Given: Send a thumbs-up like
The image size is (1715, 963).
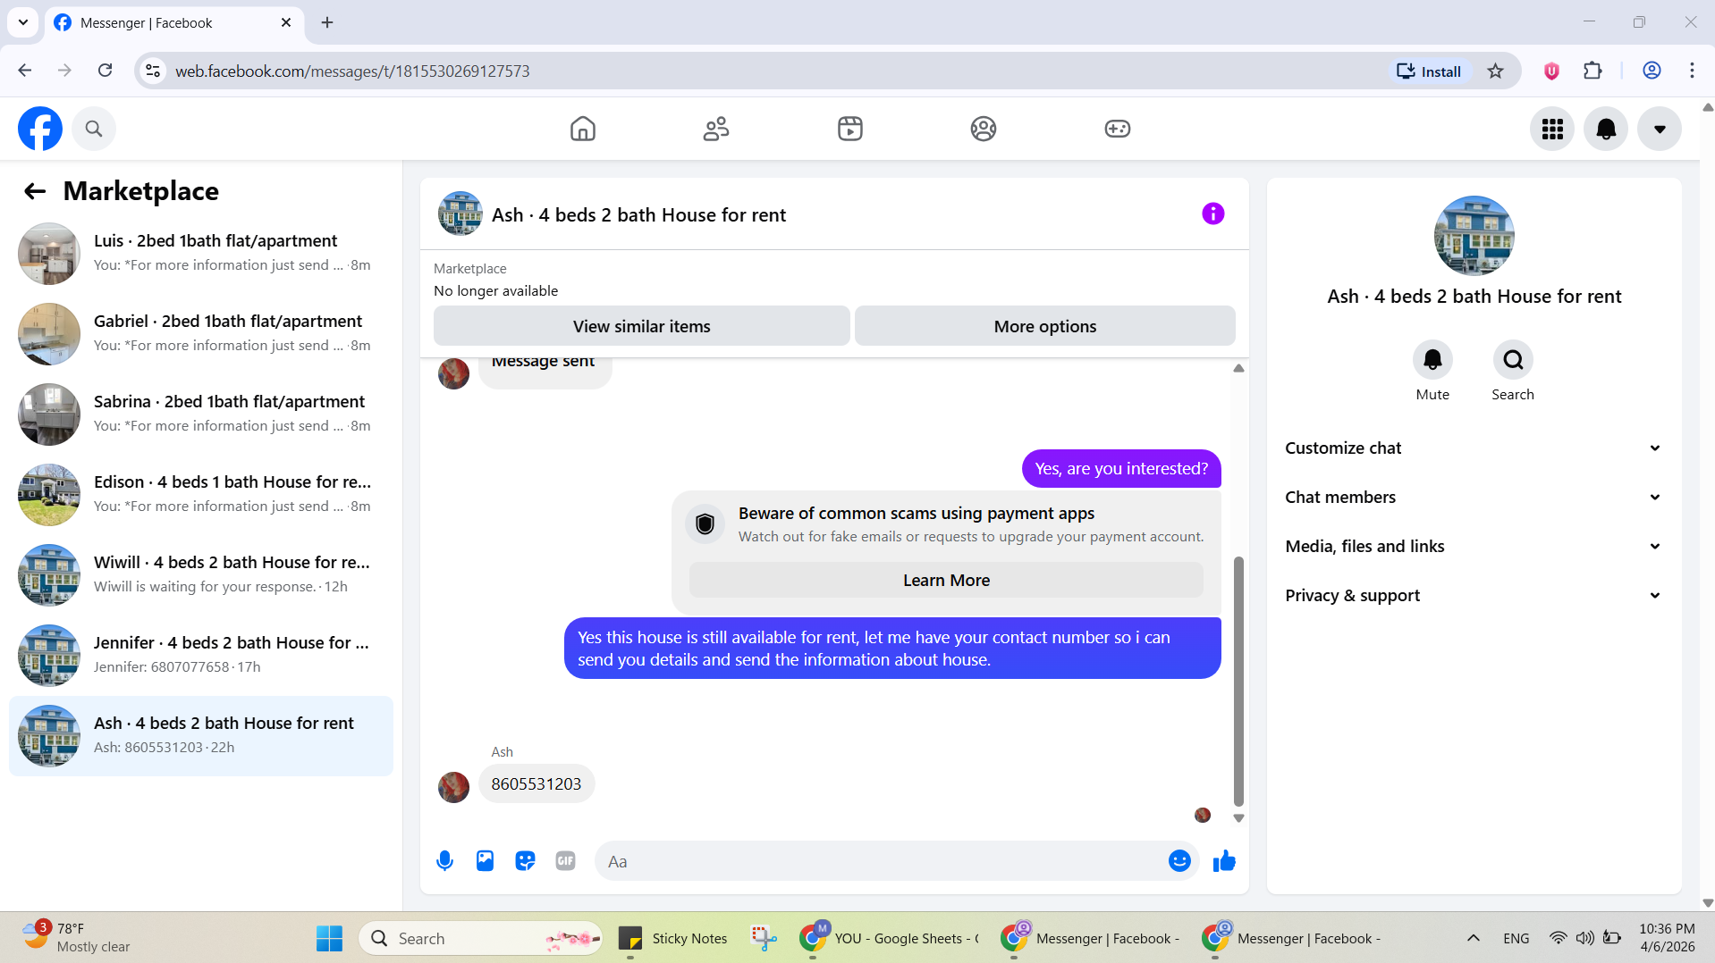Looking at the screenshot, I should click(x=1224, y=861).
